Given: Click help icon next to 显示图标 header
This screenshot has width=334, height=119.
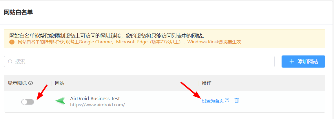Looking at the screenshot, I should [31, 83].
